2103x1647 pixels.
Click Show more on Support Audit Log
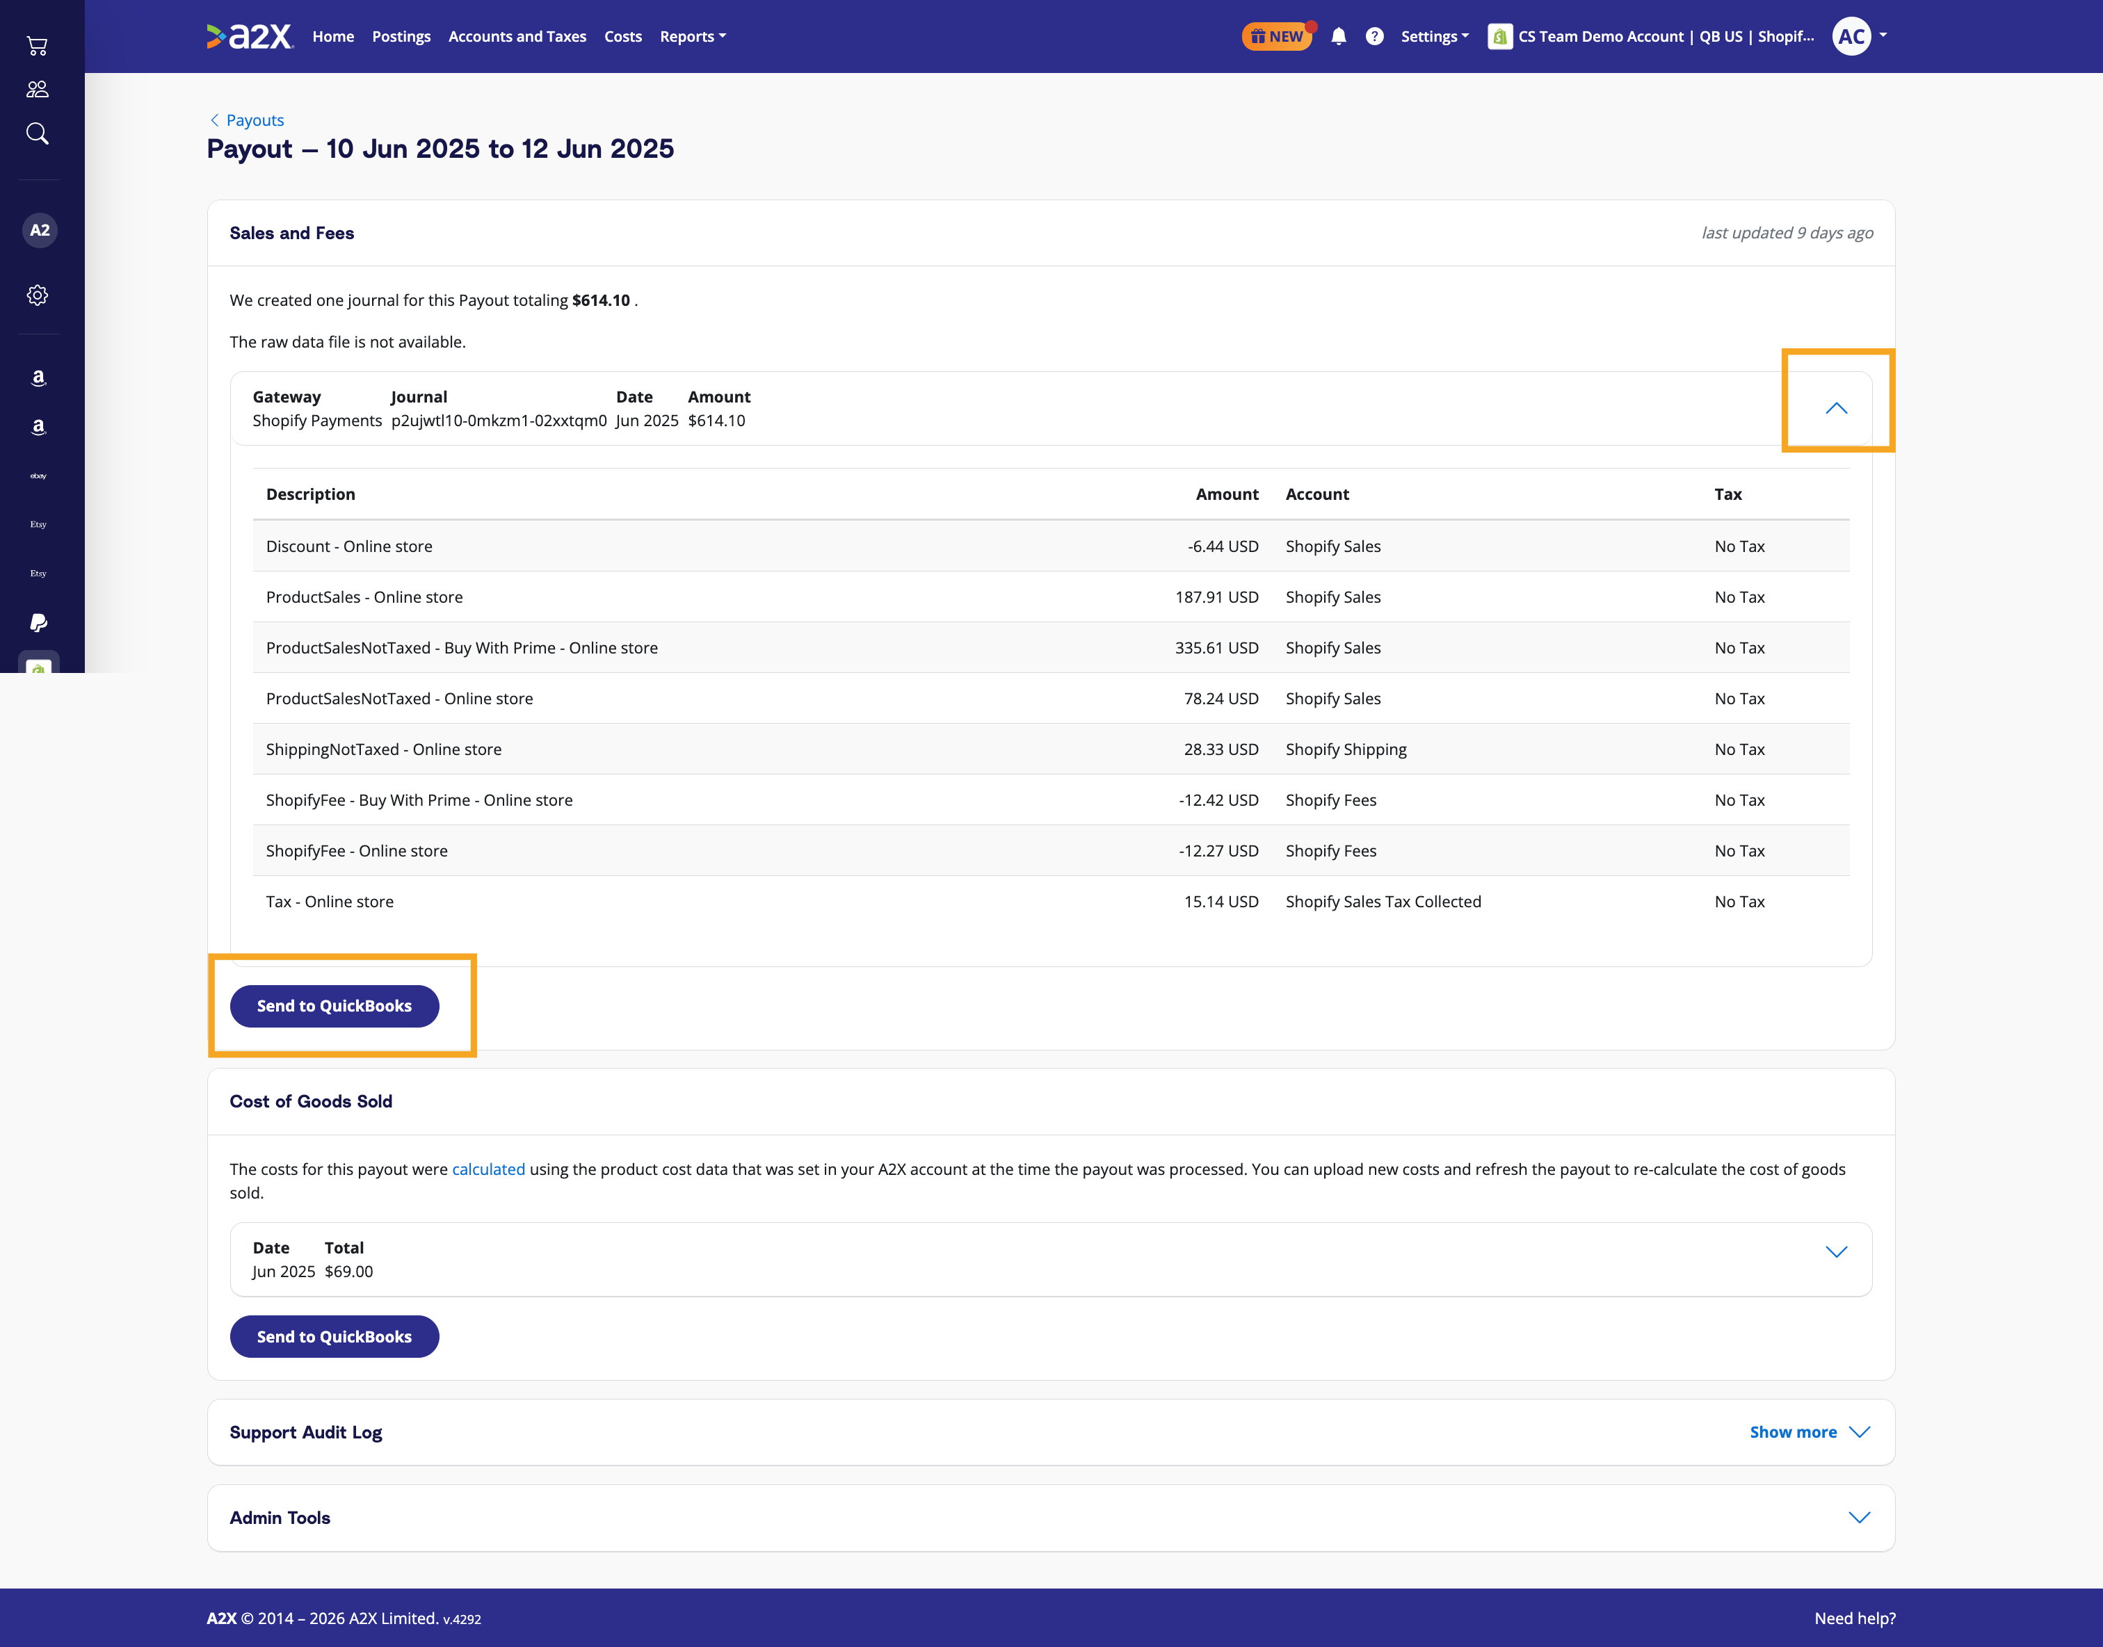(x=1810, y=1432)
